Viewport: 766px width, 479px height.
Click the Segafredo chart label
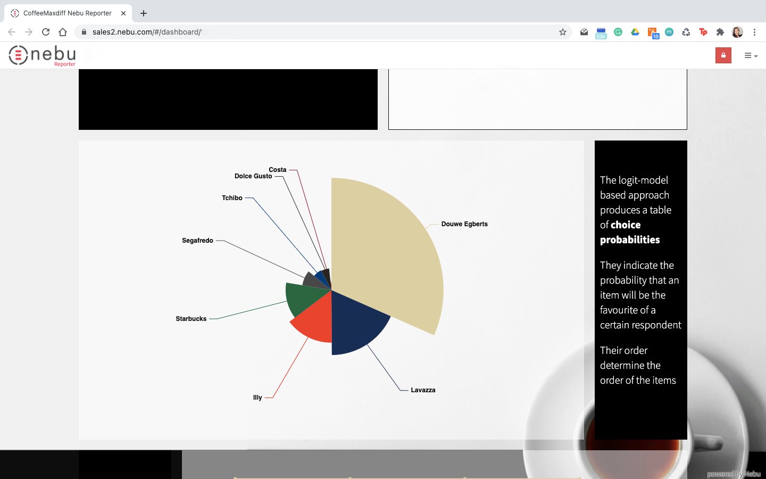(197, 241)
